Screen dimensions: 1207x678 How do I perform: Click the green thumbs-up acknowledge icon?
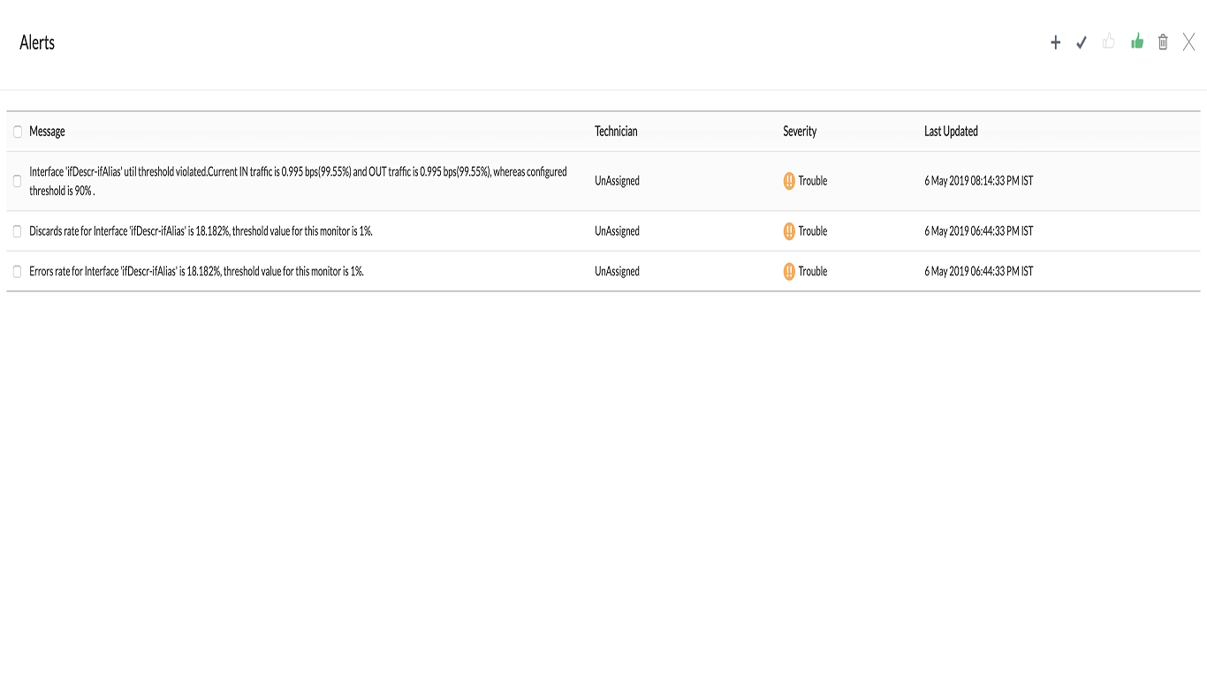1136,41
